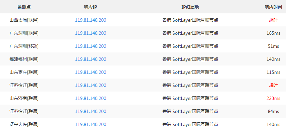This screenshot has height=131, width=286.
Task: Open the IP link in 山东济南[联通] row
Action: [x=91, y=99]
